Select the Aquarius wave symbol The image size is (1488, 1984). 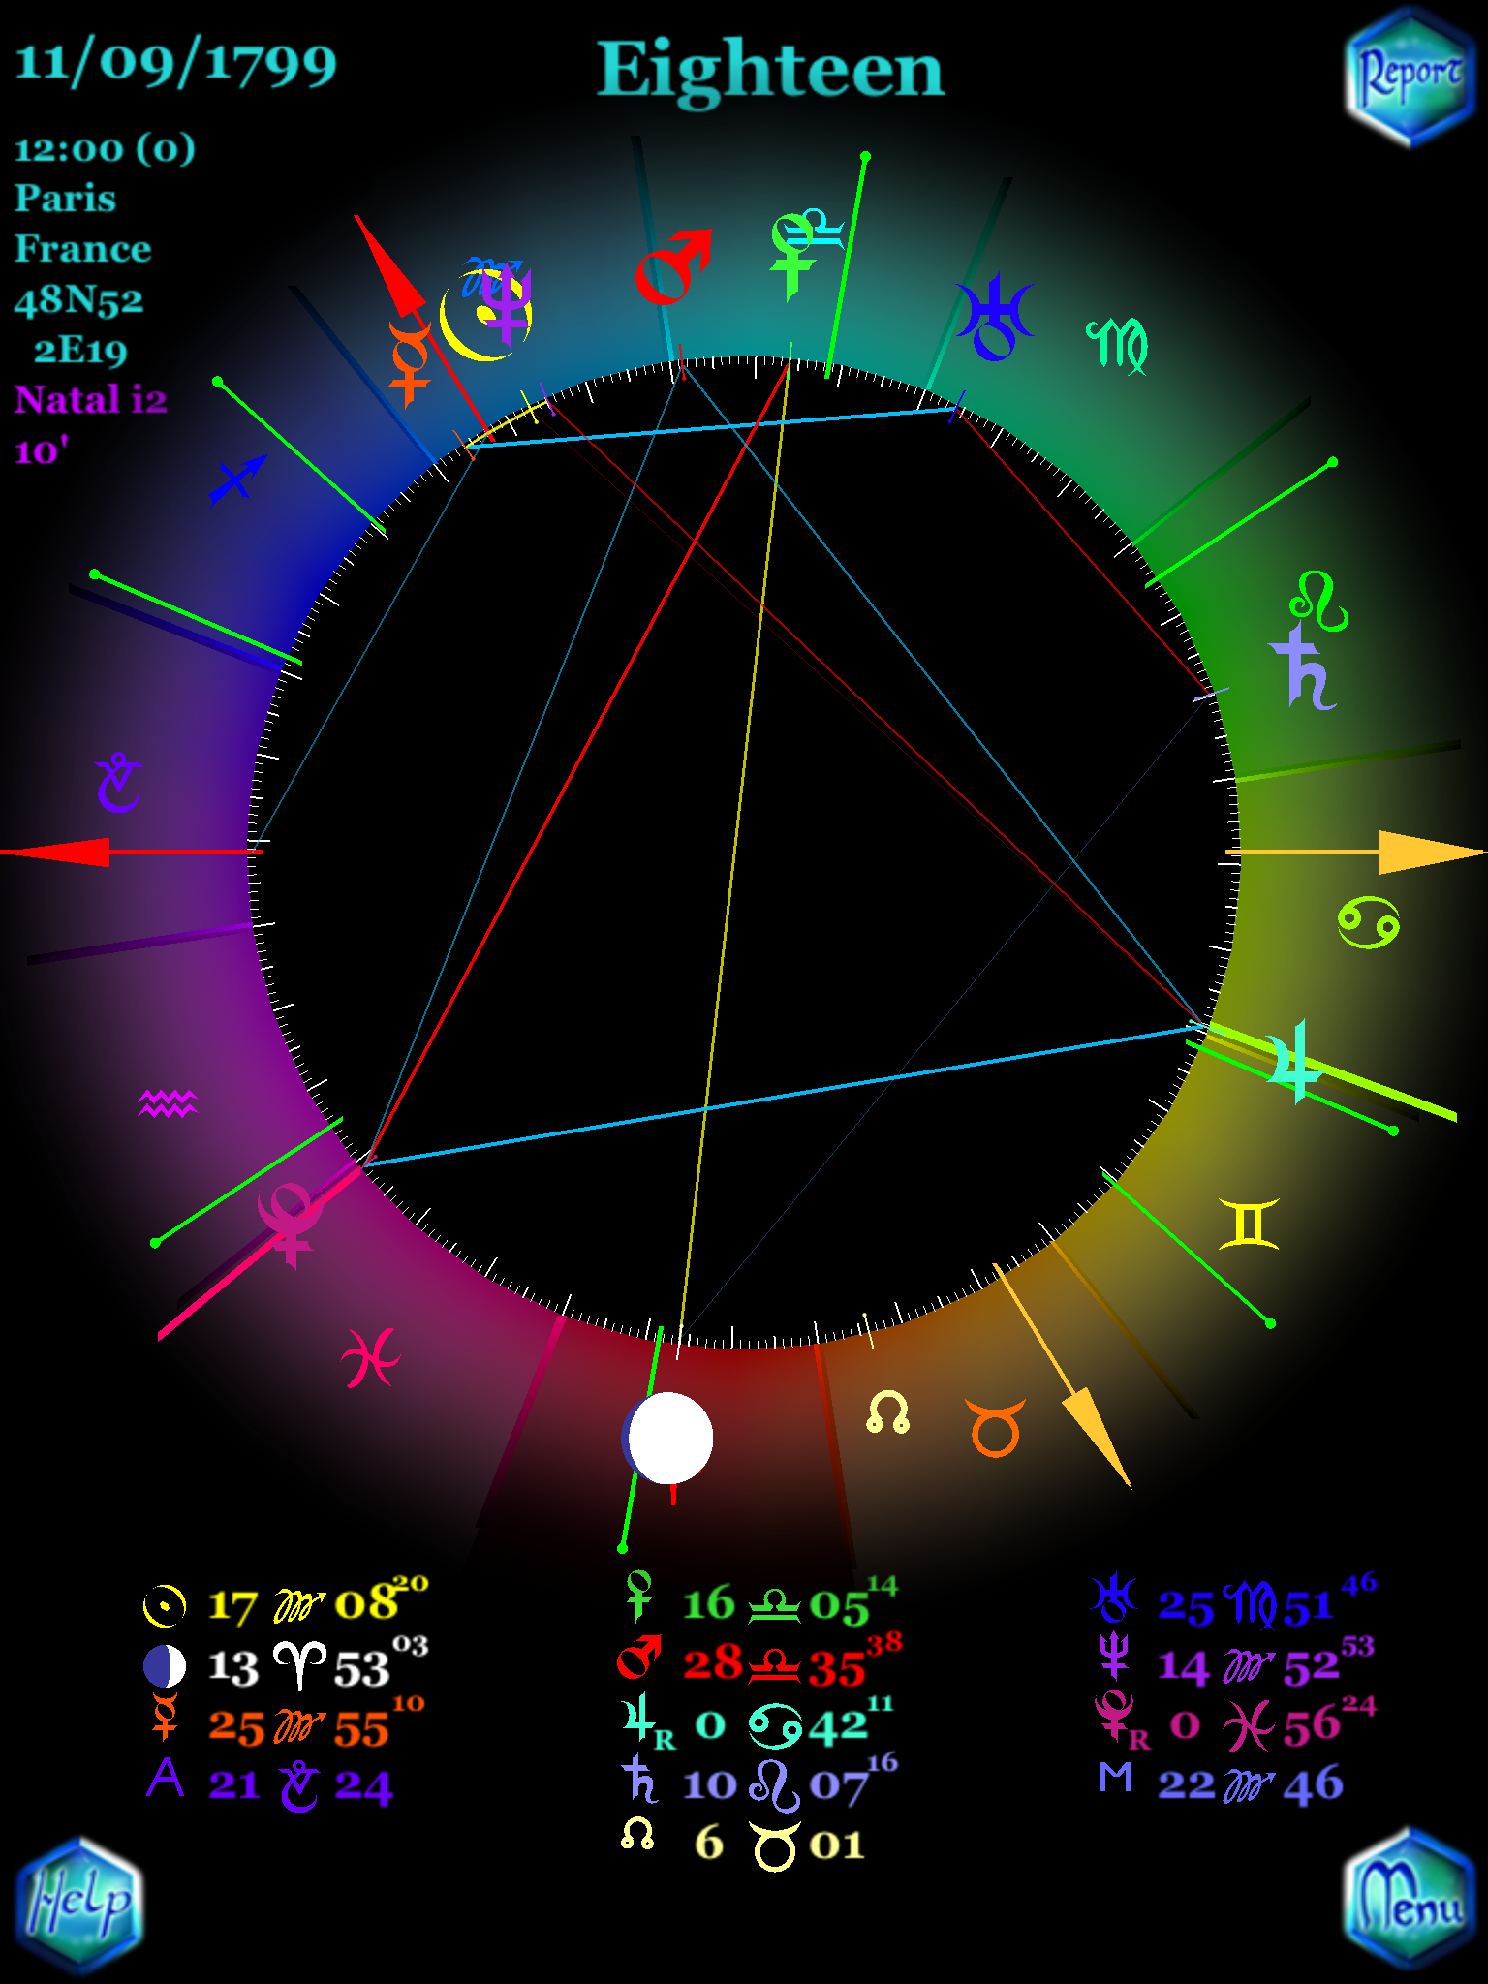click(x=169, y=1102)
